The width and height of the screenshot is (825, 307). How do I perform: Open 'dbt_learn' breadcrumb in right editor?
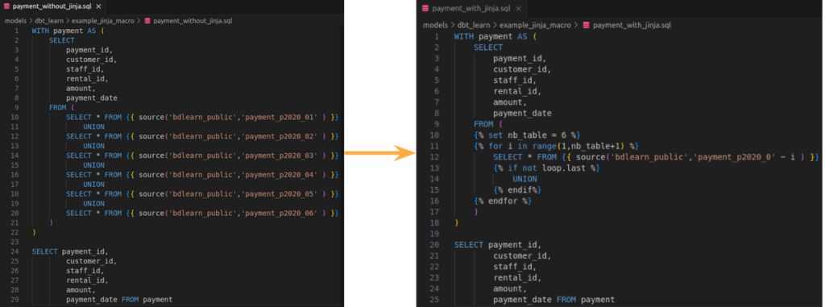(x=473, y=25)
